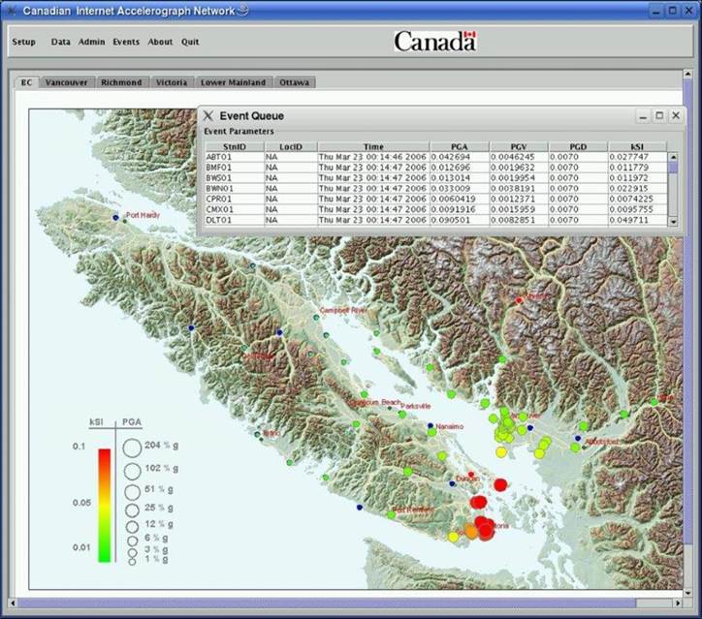Click the Event Queue X icon
The height and width of the screenshot is (619, 702).
click(x=207, y=116)
